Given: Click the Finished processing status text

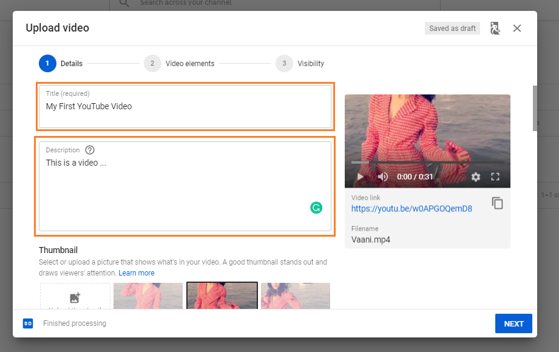Looking at the screenshot, I should (75, 323).
